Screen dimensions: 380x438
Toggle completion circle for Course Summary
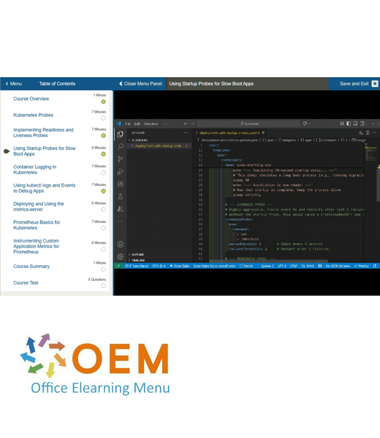point(103,269)
